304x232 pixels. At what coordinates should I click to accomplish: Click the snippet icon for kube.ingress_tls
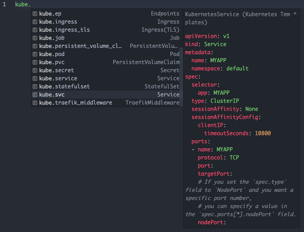point(34,30)
